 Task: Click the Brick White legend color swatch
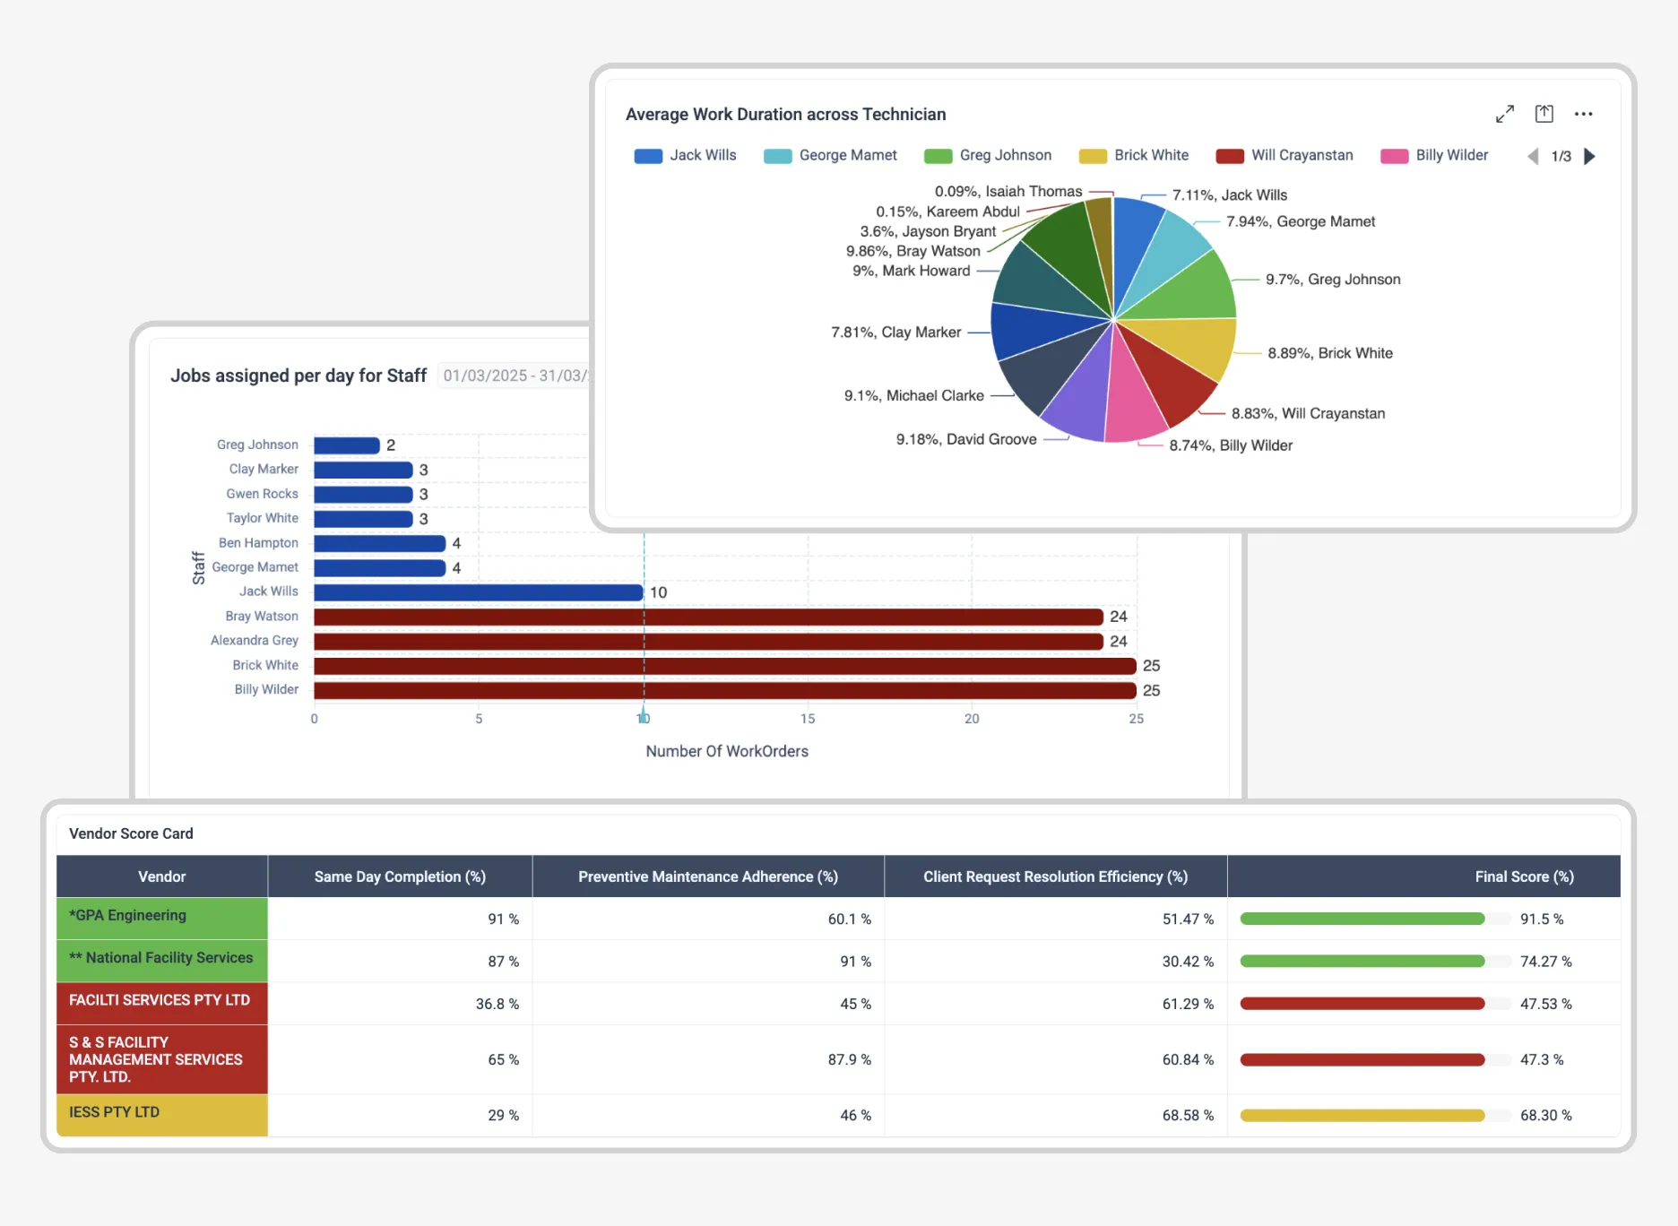(1093, 156)
